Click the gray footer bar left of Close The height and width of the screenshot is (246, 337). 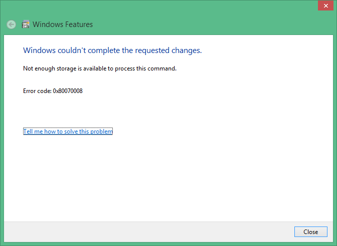point(148,232)
